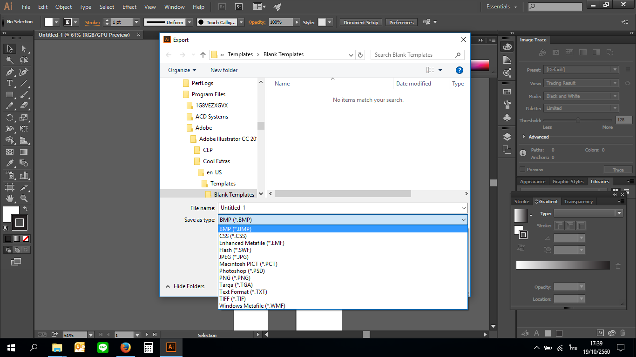Select the Eraser tool

[x=24, y=106]
